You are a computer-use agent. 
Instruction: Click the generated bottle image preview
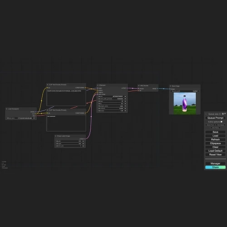185,104
